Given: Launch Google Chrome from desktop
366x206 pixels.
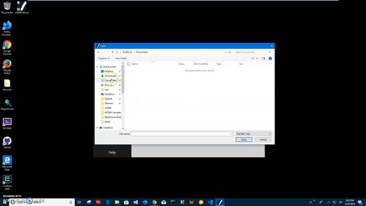Looking at the screenshot, I should 7,47.
